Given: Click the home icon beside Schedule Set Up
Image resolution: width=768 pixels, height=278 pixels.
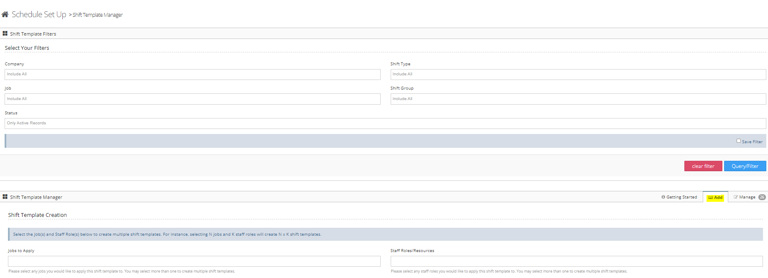Looking at the screenshot, I should coord(5,15).
